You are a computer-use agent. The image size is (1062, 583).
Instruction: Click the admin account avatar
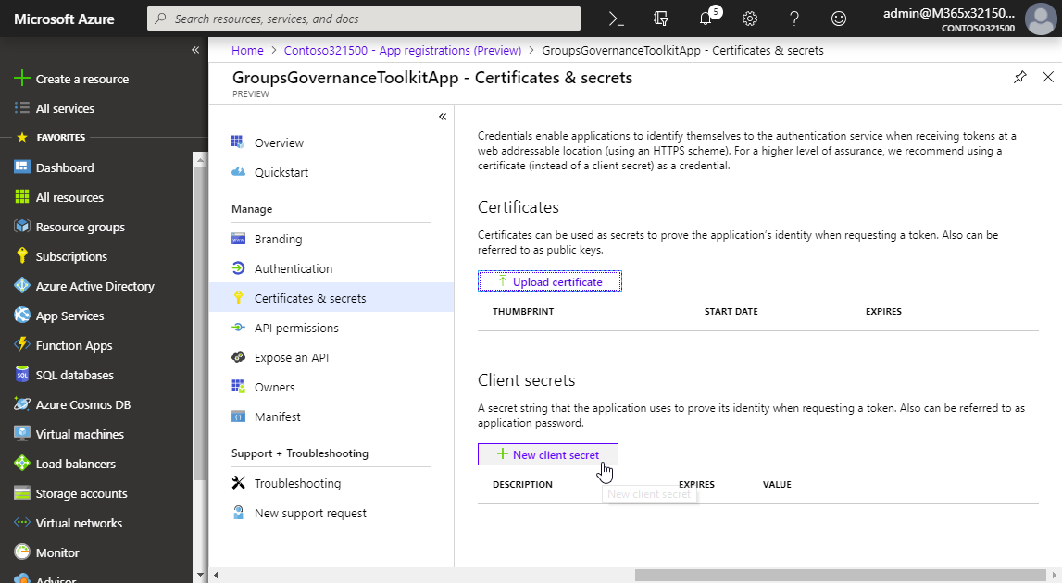tap(1040, 19)
